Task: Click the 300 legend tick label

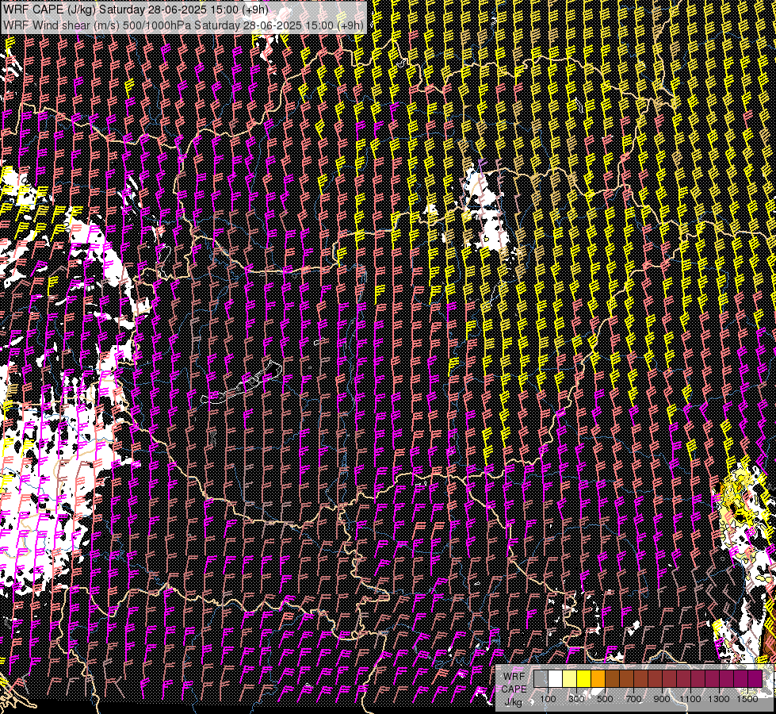Action: coord(576,699)
